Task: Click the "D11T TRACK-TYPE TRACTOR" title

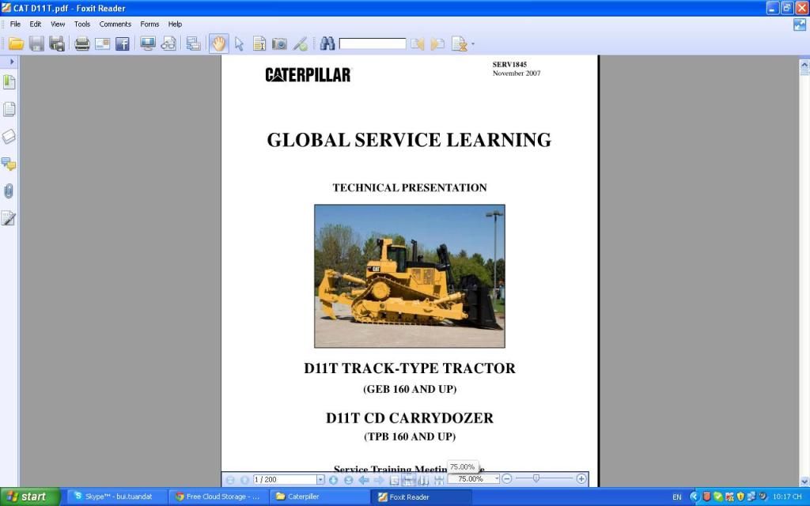Action: coord(410,368)
